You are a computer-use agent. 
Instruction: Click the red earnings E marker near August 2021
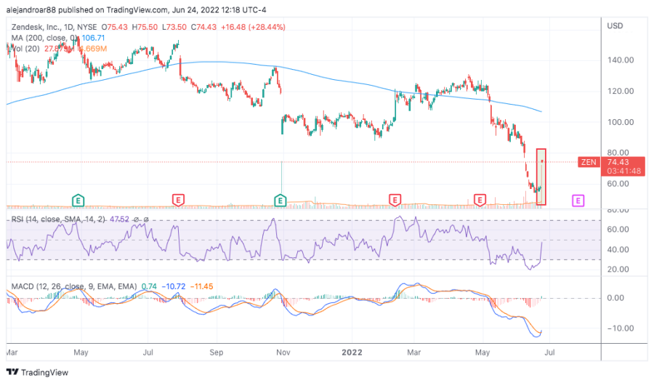(x=178, y=200)
